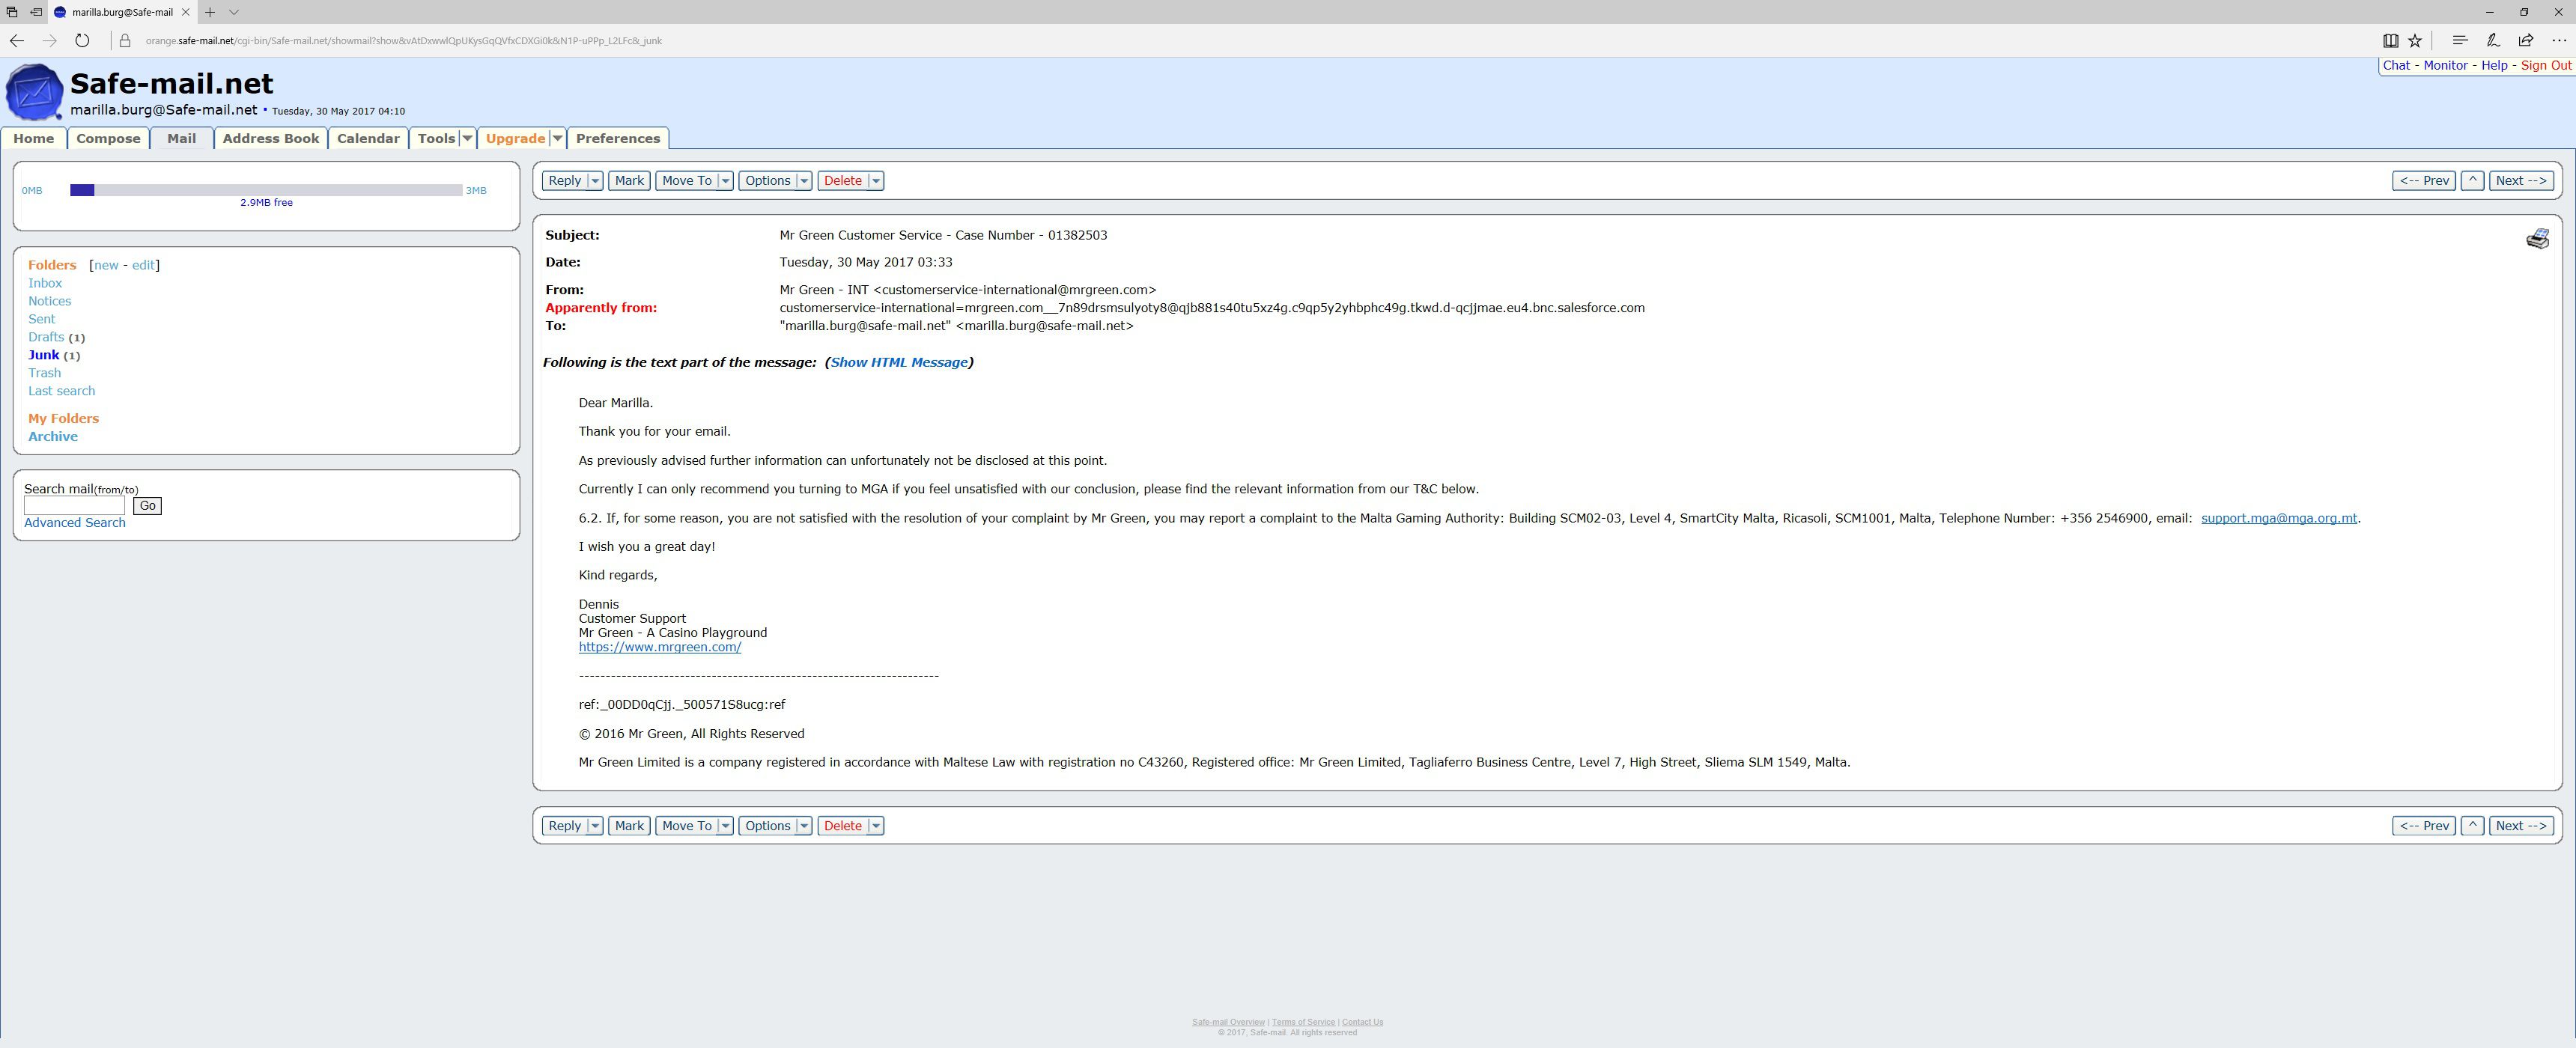Show tab previews chevron
Screen dimensions: 2576x1048
pyautogui.click(x=234, y=12)
